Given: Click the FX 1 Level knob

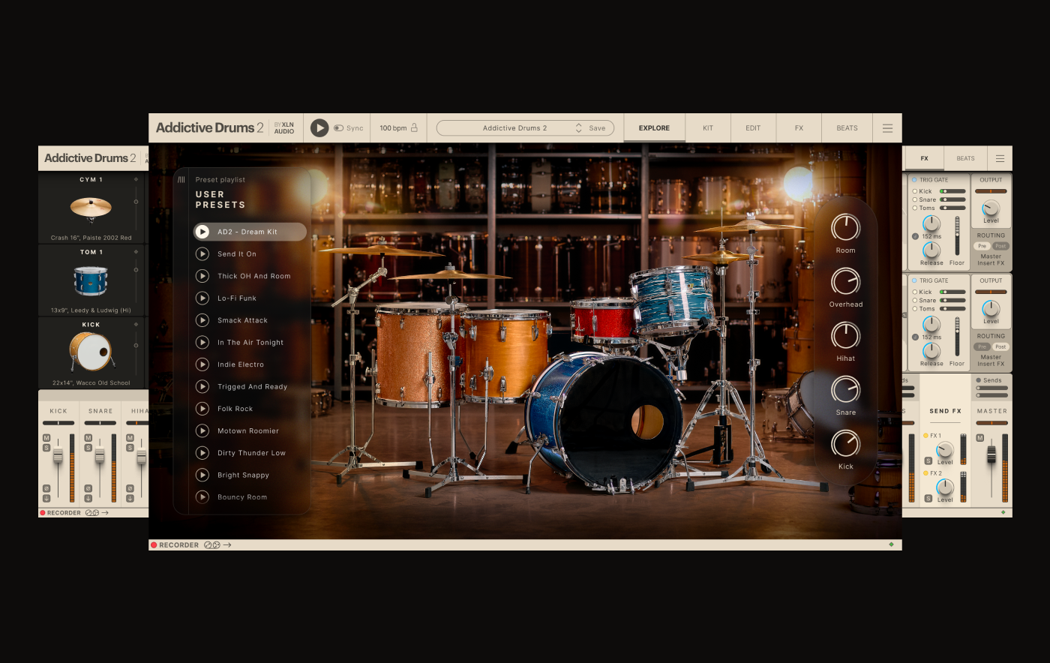Looking at the screenshot, I should pos(945,449).
